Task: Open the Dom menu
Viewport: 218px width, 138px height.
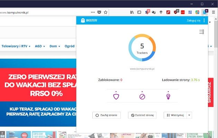Action: pyautogui.click(x=55, y=46)
